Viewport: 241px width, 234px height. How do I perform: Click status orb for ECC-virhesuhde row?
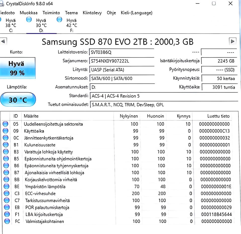point(7,193)
